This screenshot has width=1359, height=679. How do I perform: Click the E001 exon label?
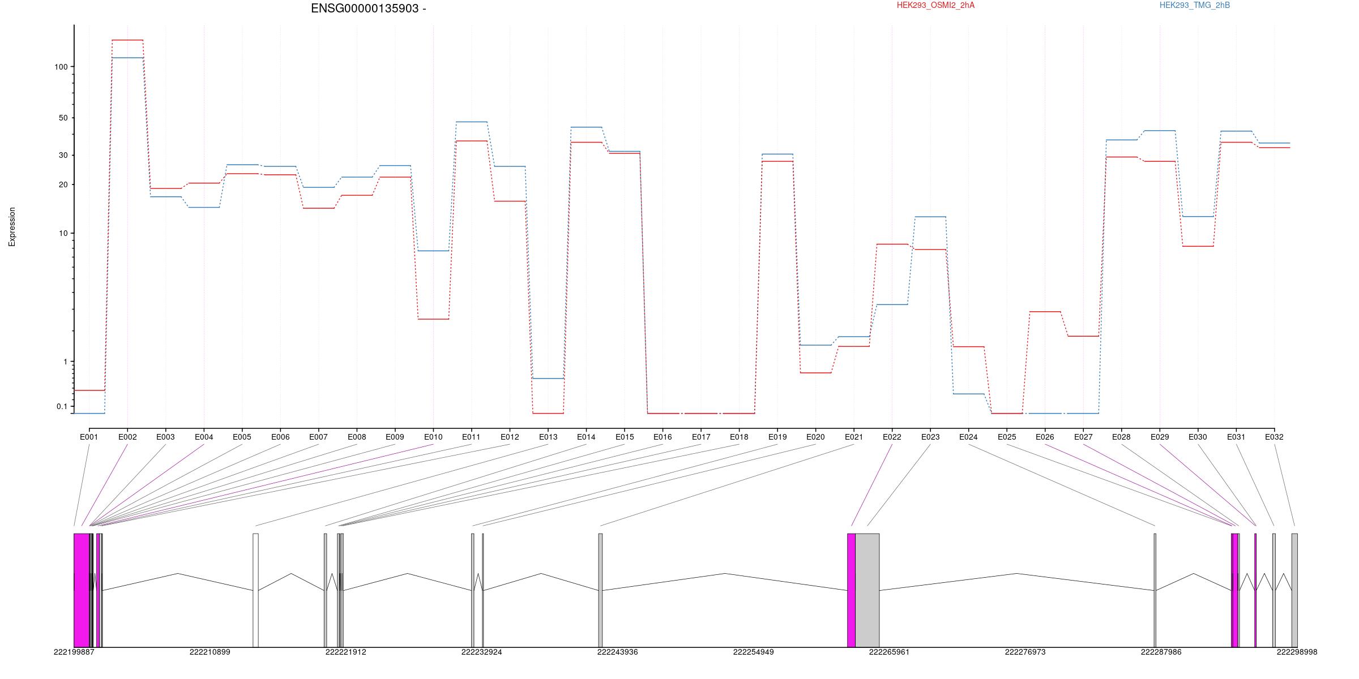[x=89, y=437]
